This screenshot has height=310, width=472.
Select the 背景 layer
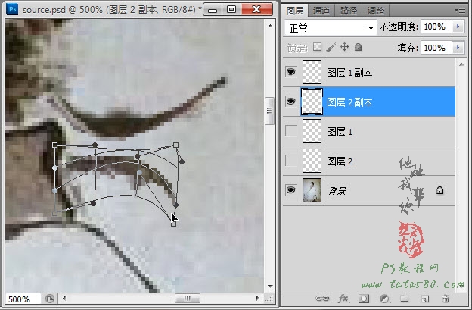(369, 190)
